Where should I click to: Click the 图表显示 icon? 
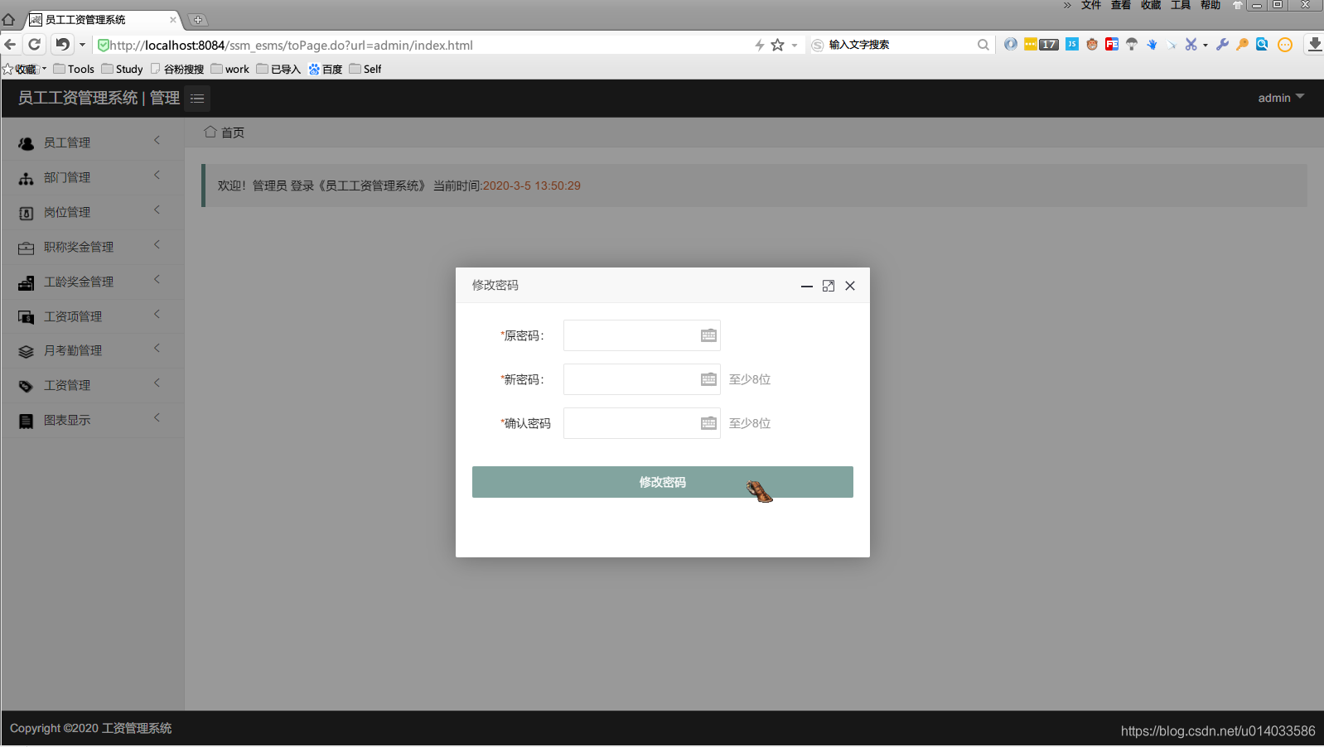(27, 421)
